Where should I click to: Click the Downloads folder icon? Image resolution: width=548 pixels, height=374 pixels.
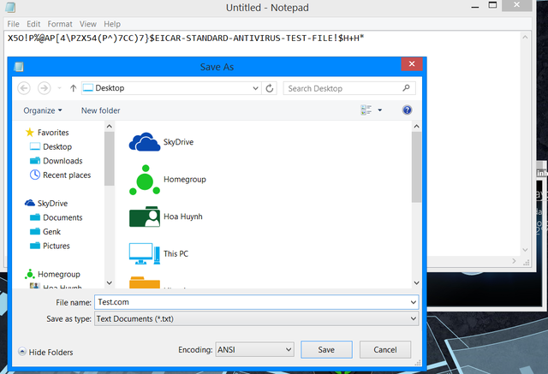click(x=35, y=161)
